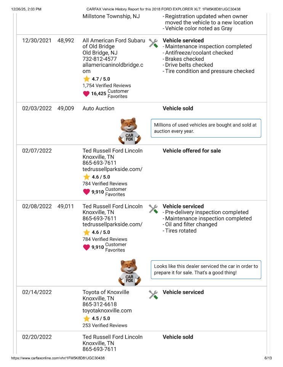
Task: Click the 4.5 star icon for Toyota of Knoxville
Action: (x=87, y=318)
